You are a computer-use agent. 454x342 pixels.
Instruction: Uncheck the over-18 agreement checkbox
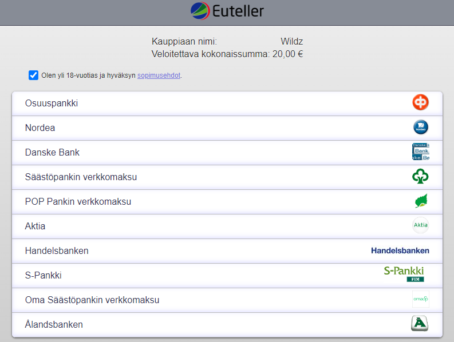(33, 75)
